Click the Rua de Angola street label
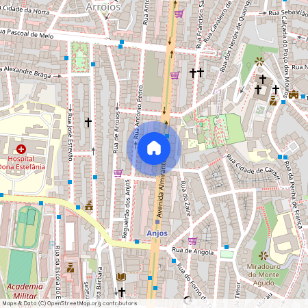 tap(193, 251)
